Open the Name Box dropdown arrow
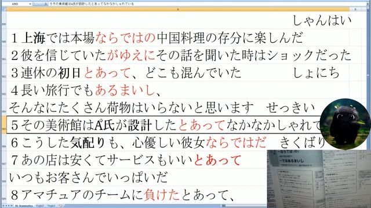371x208 pixels. [x=30, y=4]
